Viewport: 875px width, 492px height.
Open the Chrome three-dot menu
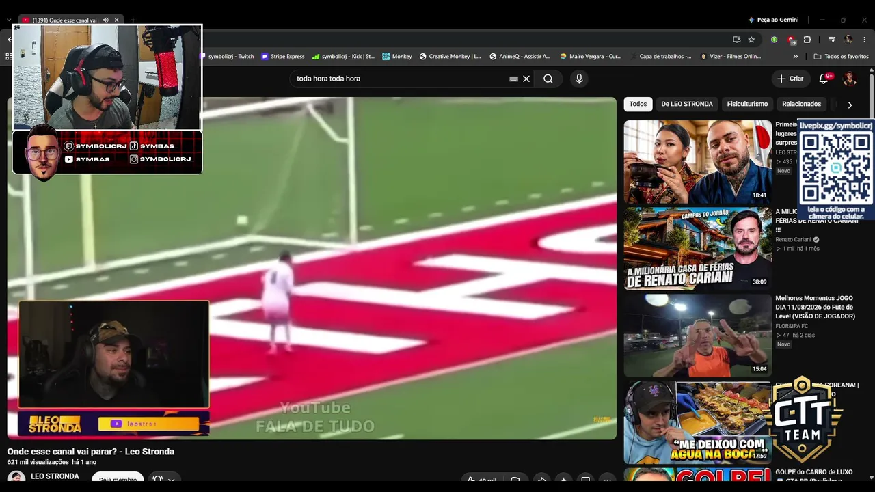[x=865, y=40]
